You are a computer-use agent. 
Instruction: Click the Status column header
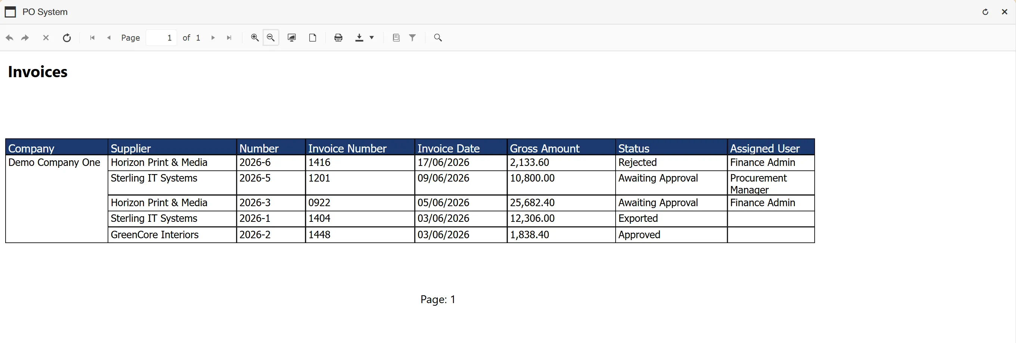(671, 147)
